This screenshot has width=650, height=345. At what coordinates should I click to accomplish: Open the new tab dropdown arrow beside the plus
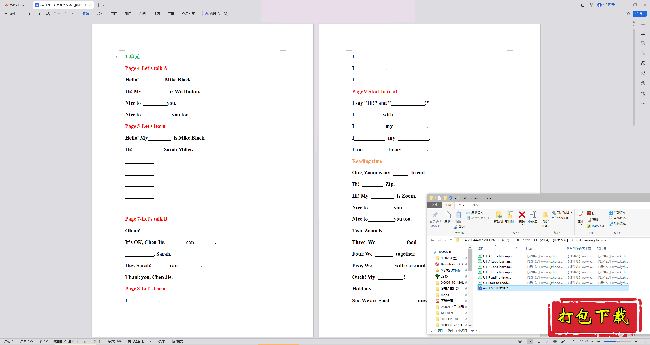(x=103, y=5)
